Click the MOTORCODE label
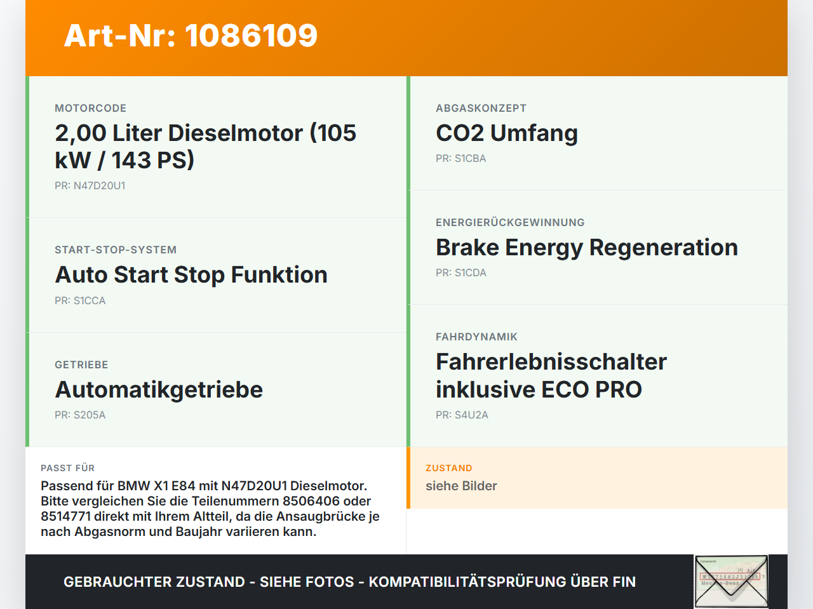Image resolution: width=813 pixels, height=609 pixels. pyautogui.click(x=91, y=108)
